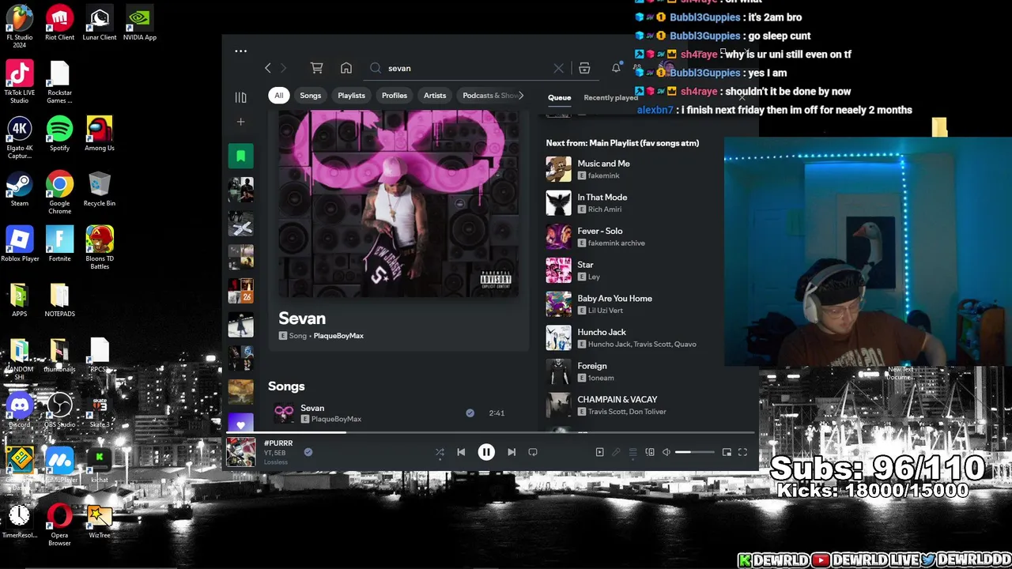The height and width of the screenshot is (569, 1012).
Task: Go forward with the right arrow
Action: pos(284,69)
